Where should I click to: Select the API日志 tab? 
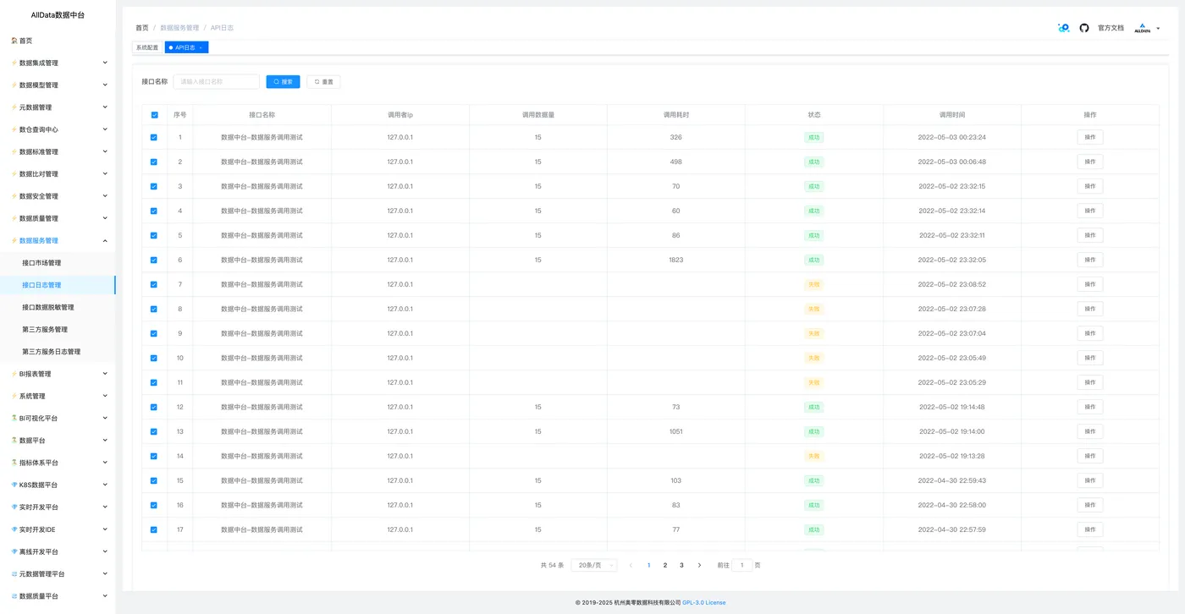(185, 48)
